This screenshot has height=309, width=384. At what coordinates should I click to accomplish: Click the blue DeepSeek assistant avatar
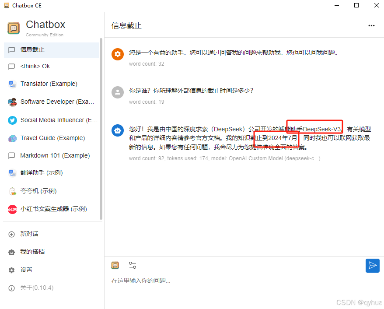point(117,130)
